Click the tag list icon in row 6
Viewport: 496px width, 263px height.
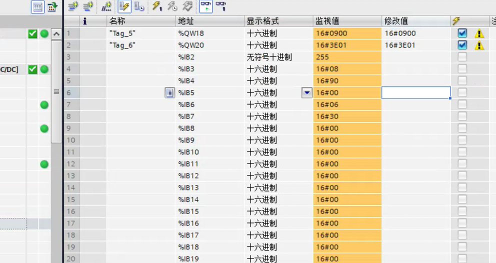169,92
